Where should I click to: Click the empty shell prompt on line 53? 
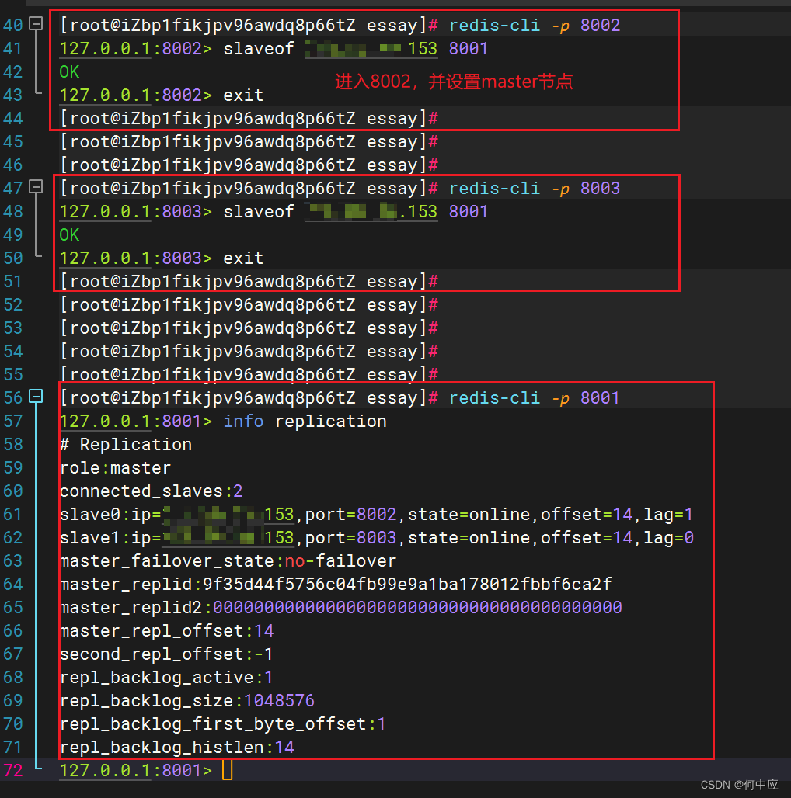tap(249, 328)
